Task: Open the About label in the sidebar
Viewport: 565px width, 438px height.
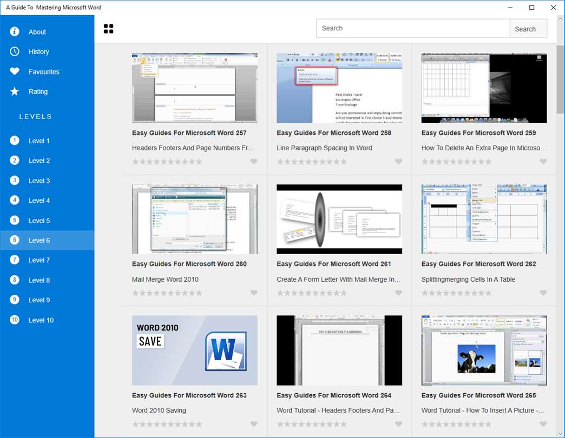Action: tap(37, 32)
